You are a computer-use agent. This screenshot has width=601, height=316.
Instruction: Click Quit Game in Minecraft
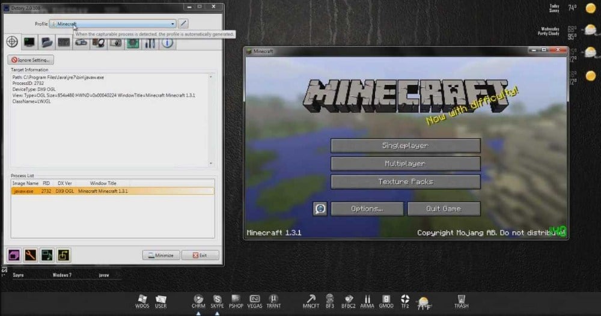(444, 208)
